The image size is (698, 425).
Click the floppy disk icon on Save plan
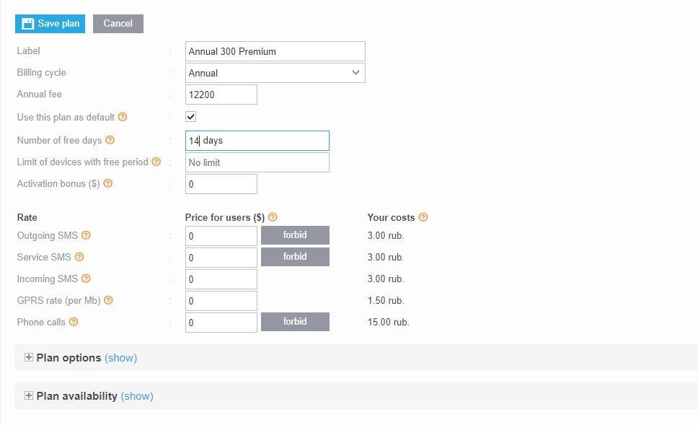(27, 24)
